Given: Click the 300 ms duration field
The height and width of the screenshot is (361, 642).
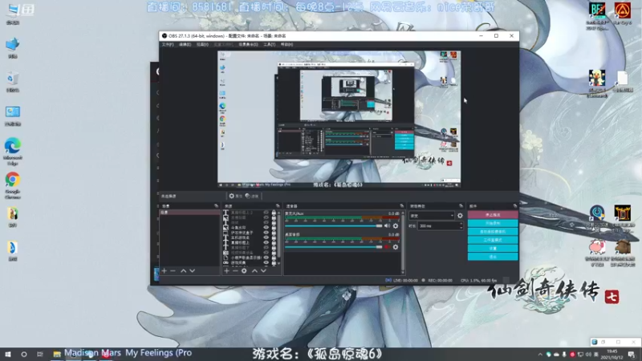Looking at the screenshot, I should (x=438, y=226).
